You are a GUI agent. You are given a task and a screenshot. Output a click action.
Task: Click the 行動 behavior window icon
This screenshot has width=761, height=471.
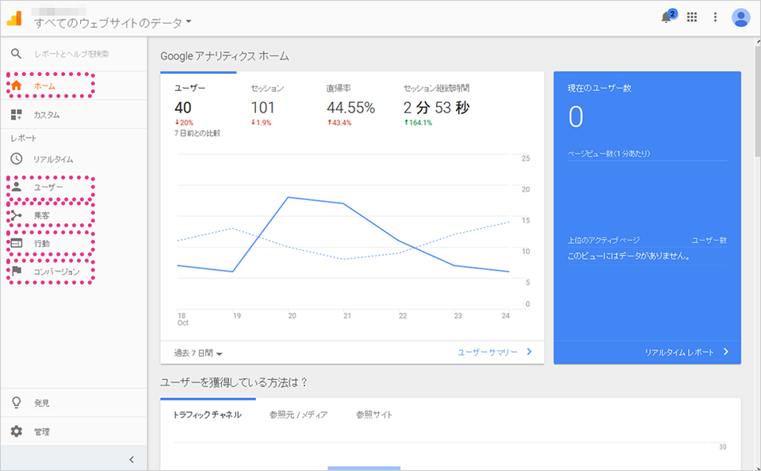pyautogui.click(x=17, y=243)
